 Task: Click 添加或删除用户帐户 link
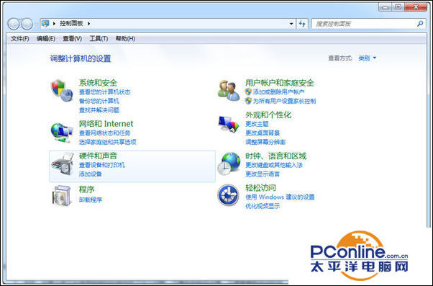pos(278,91)
